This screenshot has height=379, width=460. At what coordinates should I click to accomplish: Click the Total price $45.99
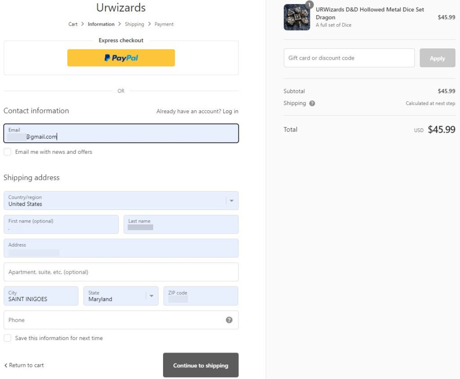coord(442,130)
